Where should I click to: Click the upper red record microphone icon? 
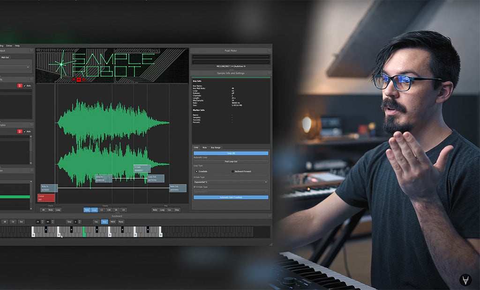click(x=19, y=86)
